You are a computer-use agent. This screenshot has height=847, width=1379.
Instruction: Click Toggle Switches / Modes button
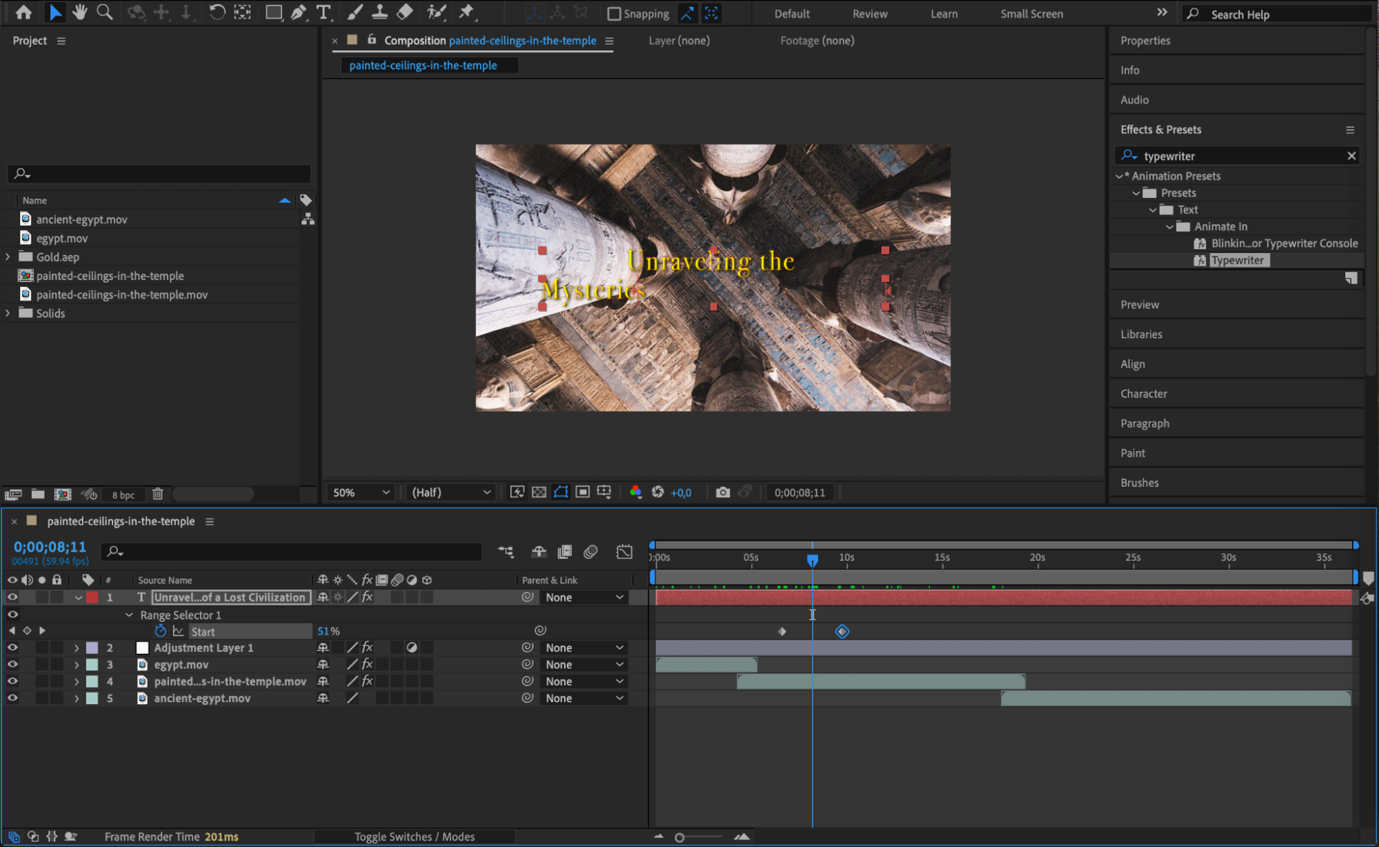point(414,837)
